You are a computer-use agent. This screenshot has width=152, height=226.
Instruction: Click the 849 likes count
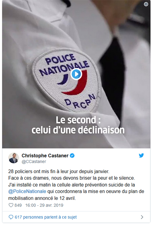pos(18,205)
